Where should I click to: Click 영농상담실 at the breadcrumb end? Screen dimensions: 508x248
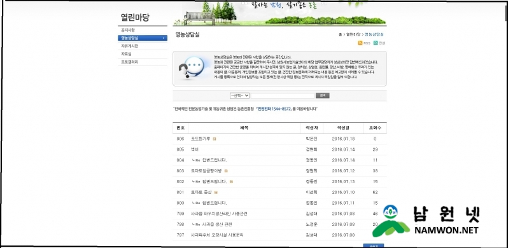374,34
